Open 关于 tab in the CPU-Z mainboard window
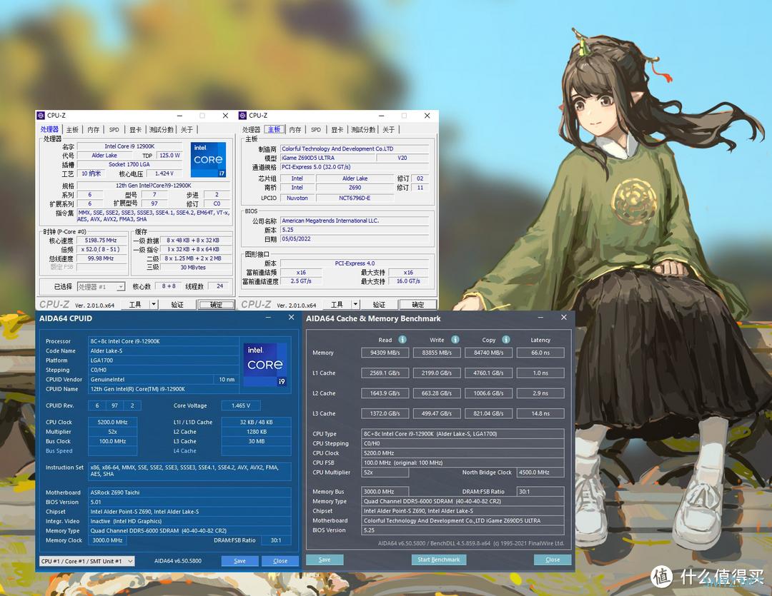Viewport: 772px width, 596px height. pyautogui.click(x=388, y=129)
